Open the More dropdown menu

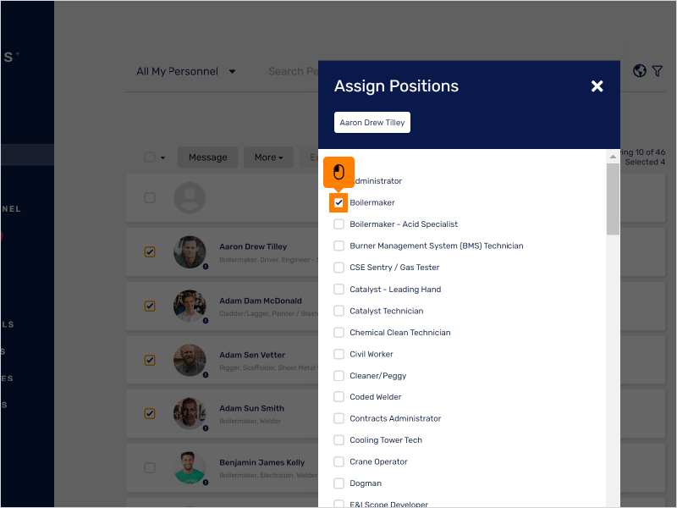click(x=268, y=157)
